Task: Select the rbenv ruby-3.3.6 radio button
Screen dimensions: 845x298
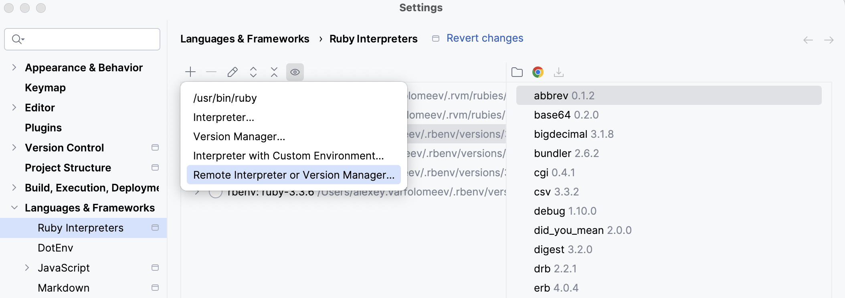Action: (x=216, y=193)
